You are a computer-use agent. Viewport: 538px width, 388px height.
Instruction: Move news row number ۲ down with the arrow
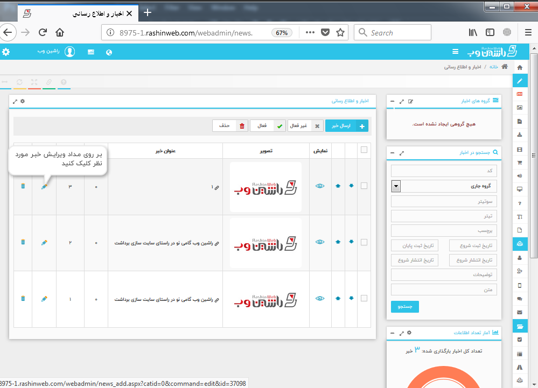coord(351,242)
